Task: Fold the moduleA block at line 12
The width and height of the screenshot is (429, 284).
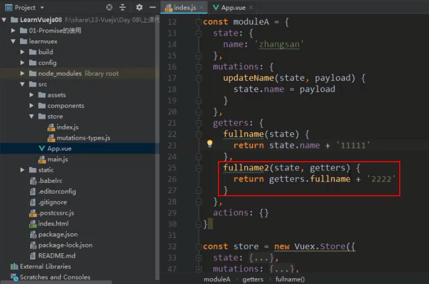Action: point(199,22)
